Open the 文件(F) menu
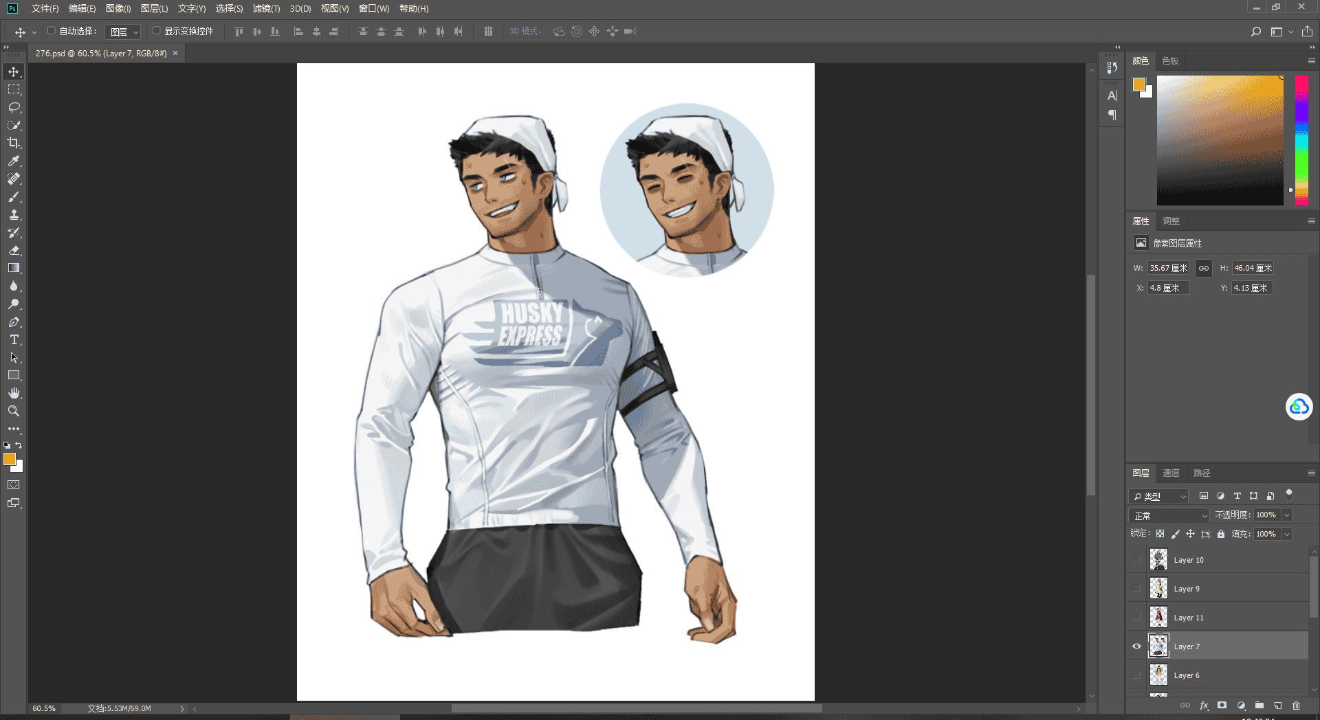 (45, 8)
